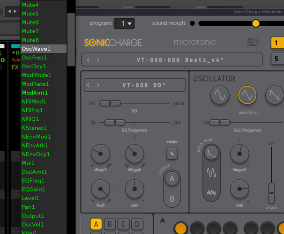Image resolution: width=284 pixels, height=234 pixels.
Task: Choose OscFreq1 from parameter list
Action: [x=34, y=58]
